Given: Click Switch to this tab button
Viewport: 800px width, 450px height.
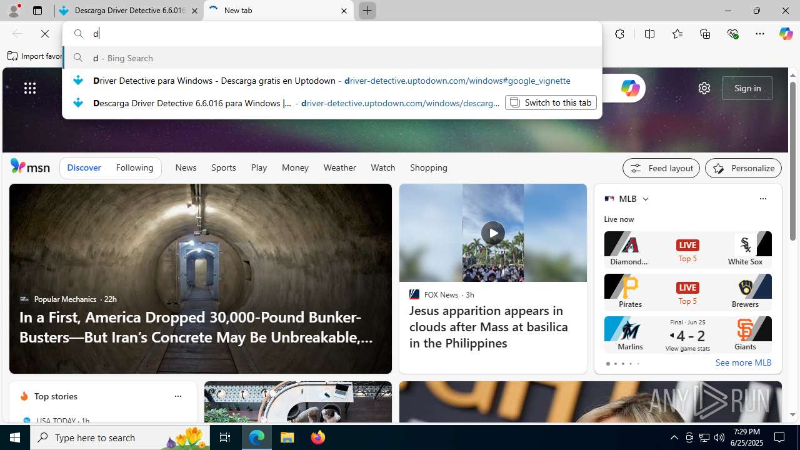Looking at the screenshot, I should (551, 102).
